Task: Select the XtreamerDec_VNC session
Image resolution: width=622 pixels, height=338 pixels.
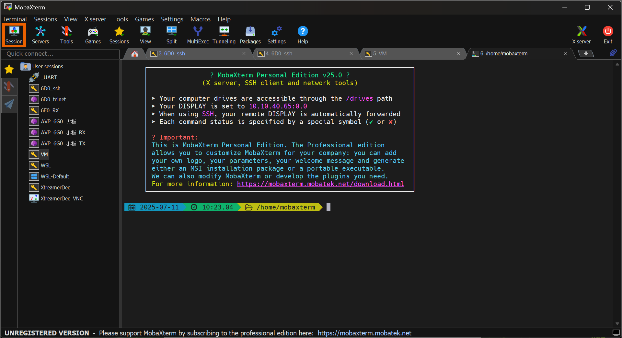Action: pos(62,198)
